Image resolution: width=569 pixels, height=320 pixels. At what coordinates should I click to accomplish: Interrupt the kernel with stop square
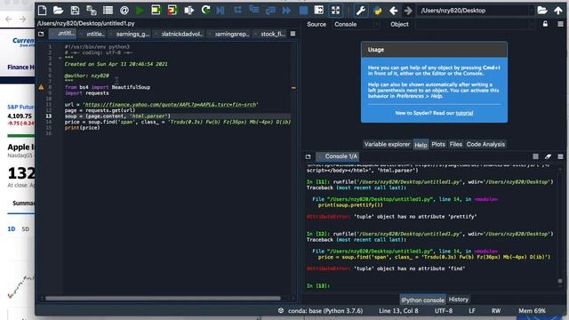point(535,156)
